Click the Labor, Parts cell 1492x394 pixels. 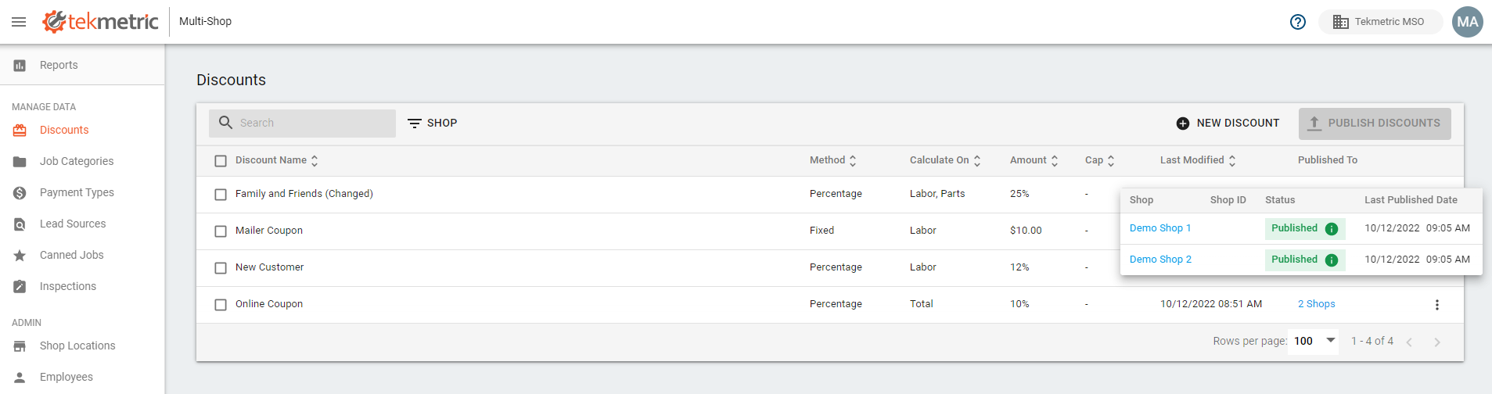click(x=937, y=194)
